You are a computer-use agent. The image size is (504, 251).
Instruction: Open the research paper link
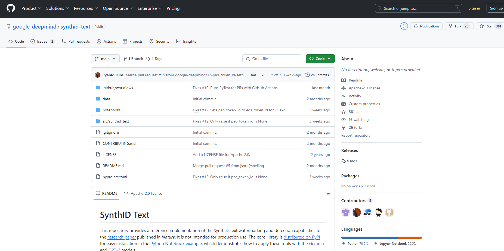121,237
